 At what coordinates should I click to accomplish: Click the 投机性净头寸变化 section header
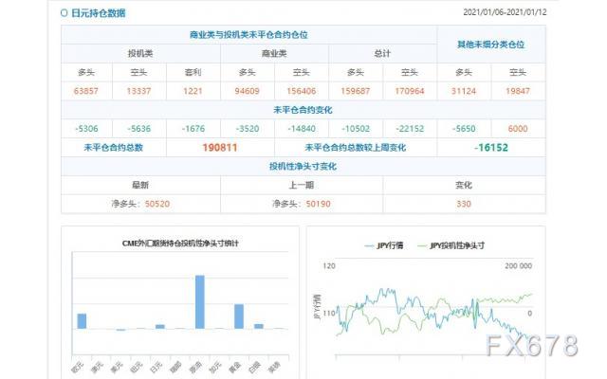303,167
